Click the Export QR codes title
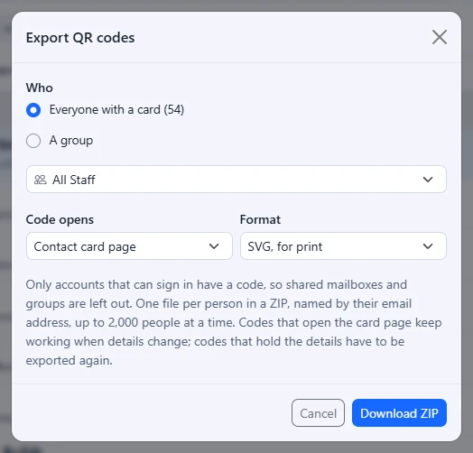This screenshot has height=453, width=473. click(x=80, y=38)
